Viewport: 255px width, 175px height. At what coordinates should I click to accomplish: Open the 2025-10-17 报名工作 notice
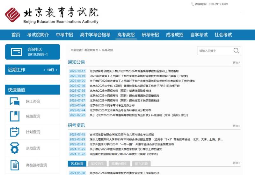134,71
